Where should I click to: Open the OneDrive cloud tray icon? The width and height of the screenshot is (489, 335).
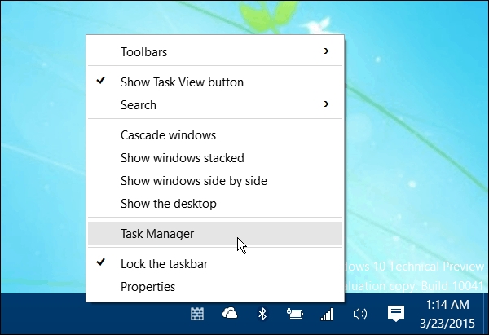click(230, 314)
